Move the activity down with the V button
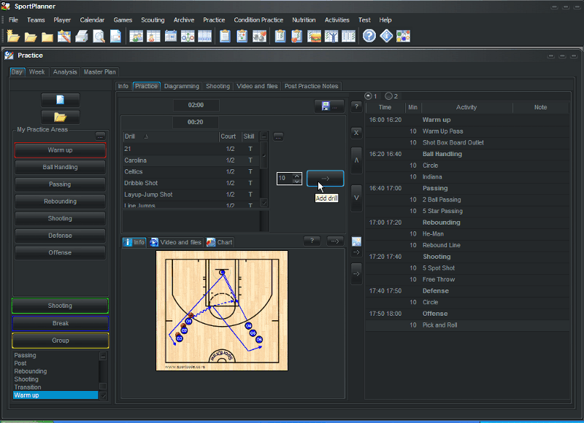The width and height of the screenshot is (584, 423). [x=356, y=198]
